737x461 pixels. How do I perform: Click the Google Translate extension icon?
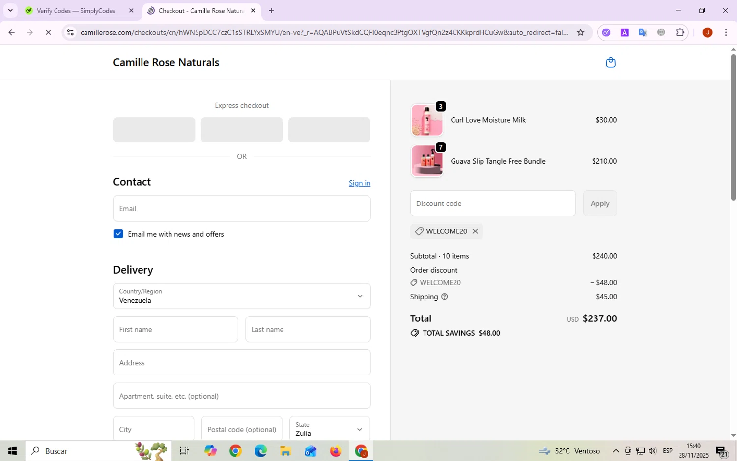[643, 32]
